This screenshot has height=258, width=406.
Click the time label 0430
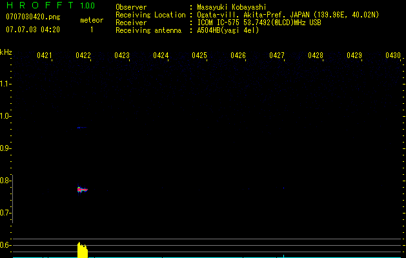pos(393,55)
